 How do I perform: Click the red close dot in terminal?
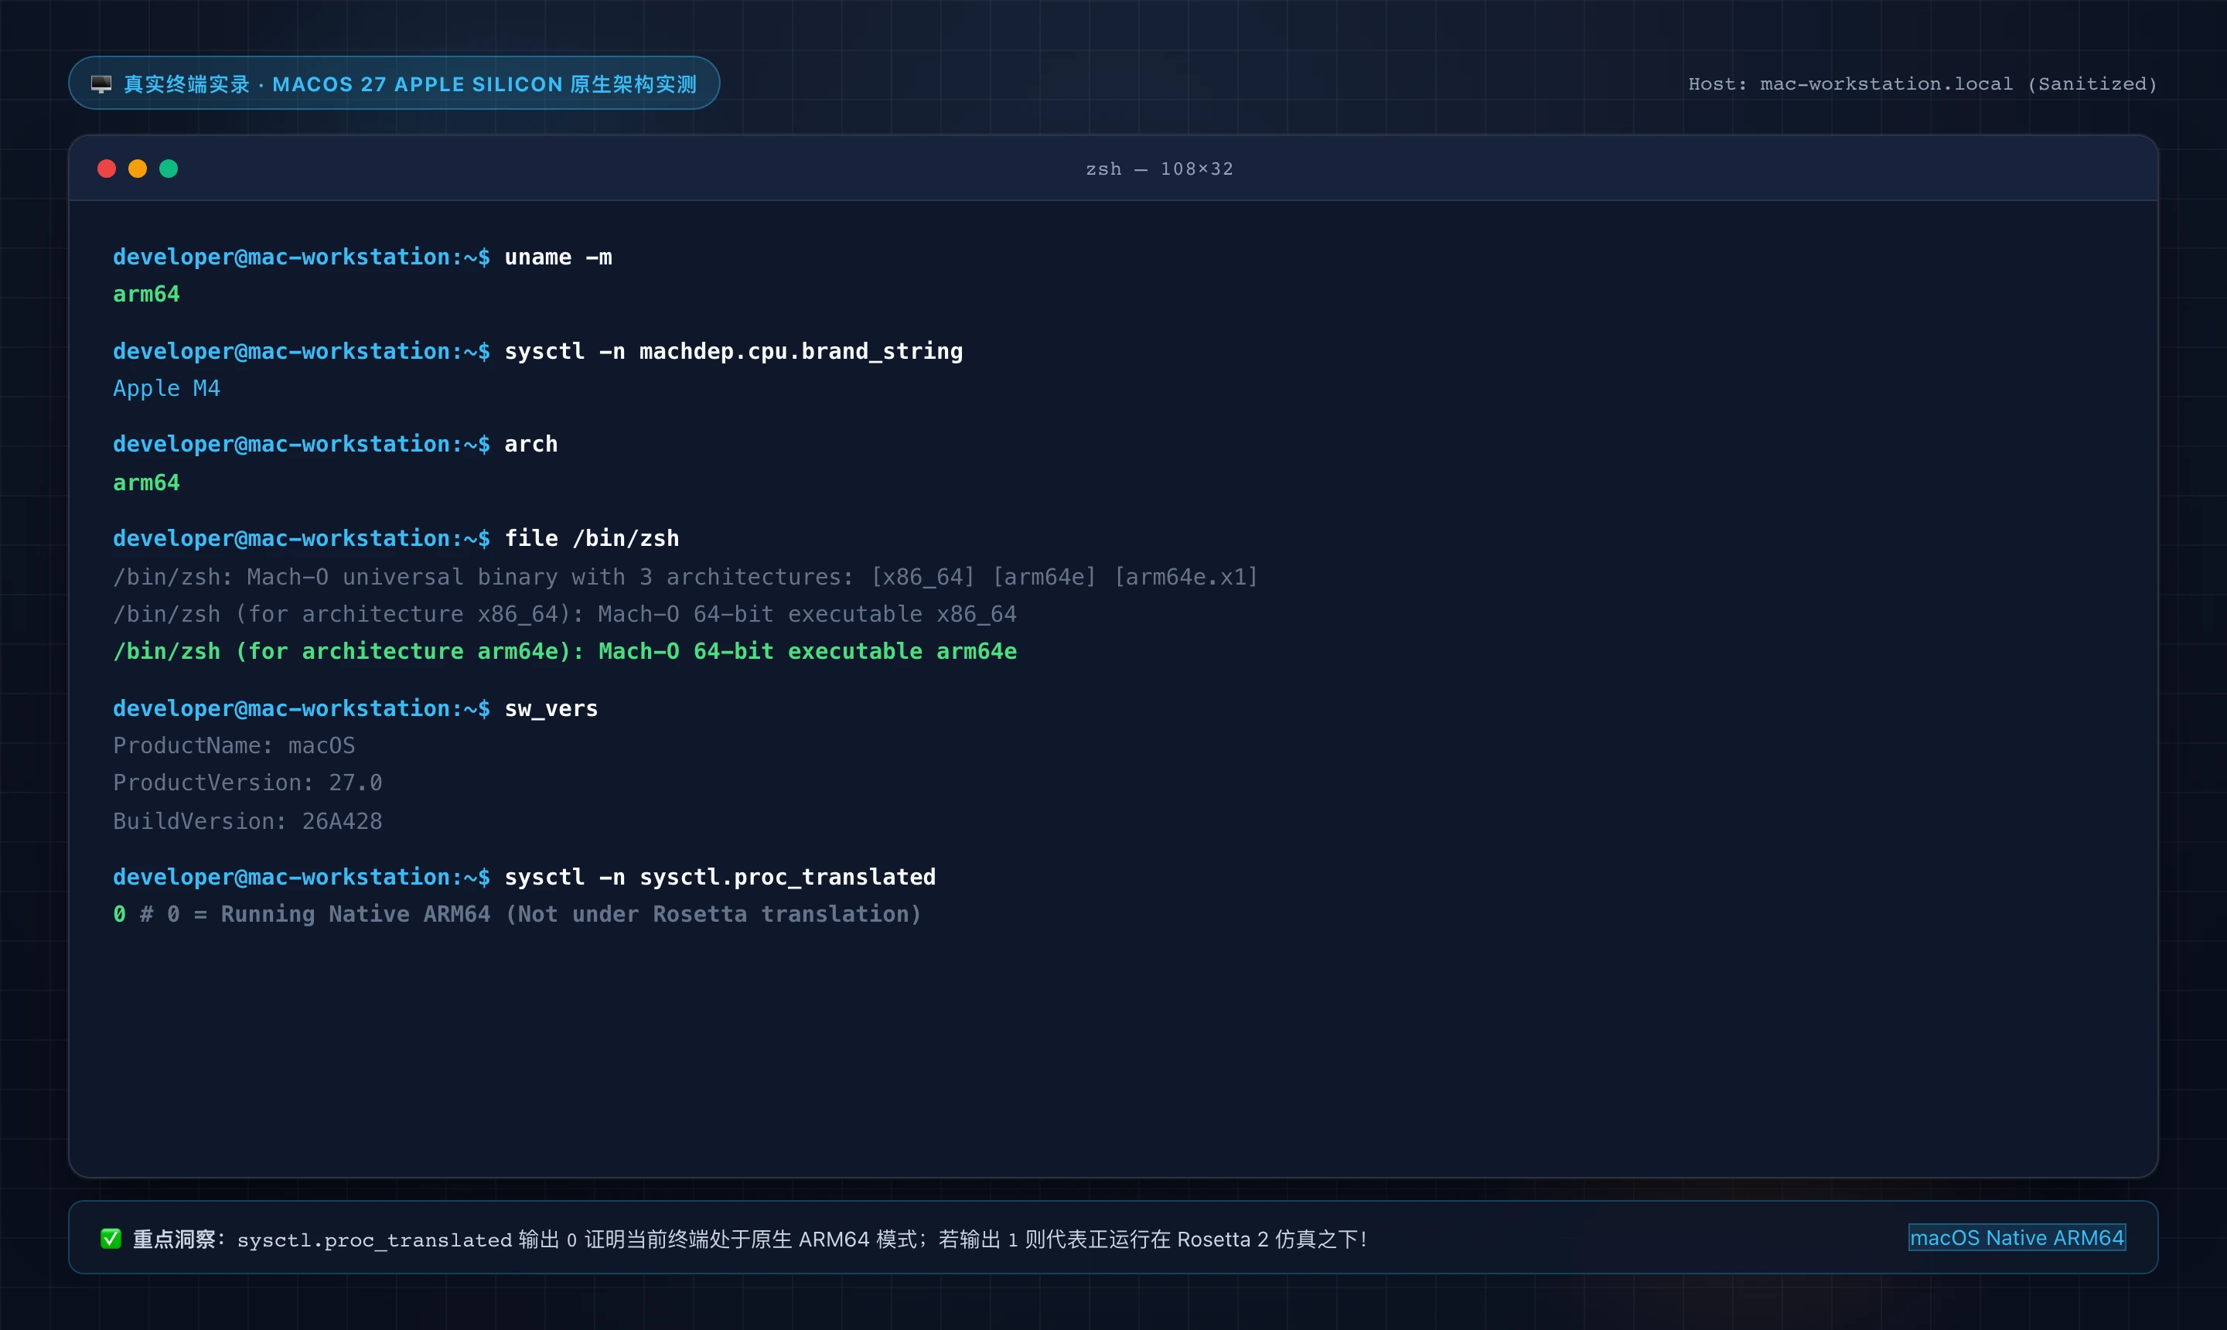[x=107, y=169]
